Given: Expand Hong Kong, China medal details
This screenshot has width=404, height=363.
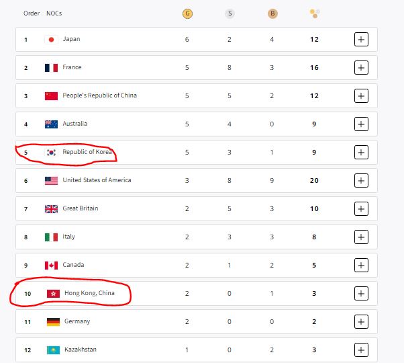Looking at the screenshot, I should [x=361, y=294].
